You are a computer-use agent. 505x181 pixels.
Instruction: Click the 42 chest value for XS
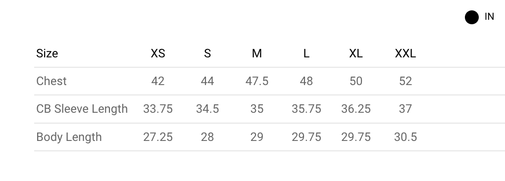(158, 81)
